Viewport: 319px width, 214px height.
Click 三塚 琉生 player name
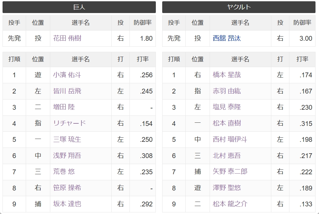(x=67, y=139)
